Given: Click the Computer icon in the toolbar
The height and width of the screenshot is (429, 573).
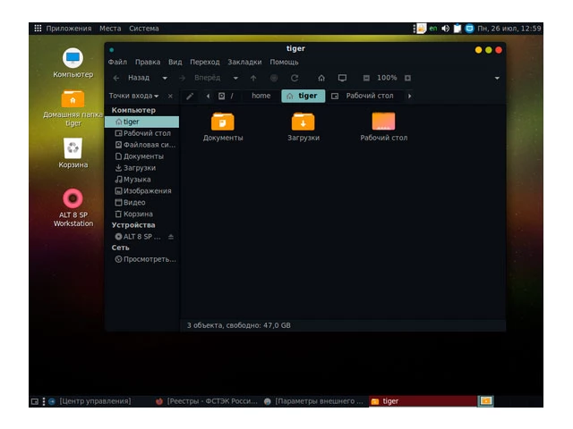Looking at the screenshot, I should 342,78.
